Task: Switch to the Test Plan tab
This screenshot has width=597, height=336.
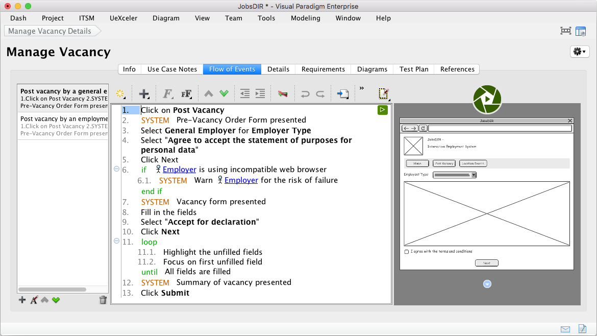Action: [x=413, y=69]
